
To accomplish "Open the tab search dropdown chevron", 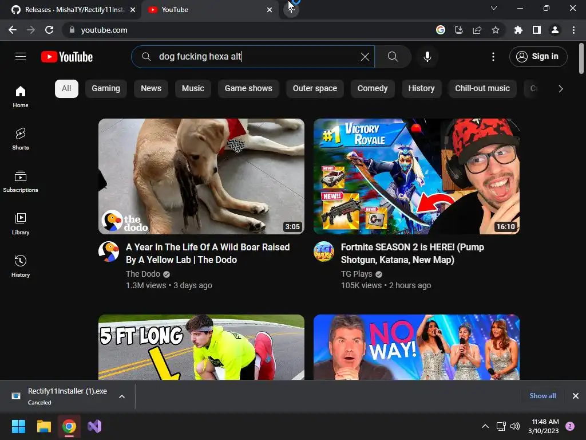I will click(x=493, y=8).
